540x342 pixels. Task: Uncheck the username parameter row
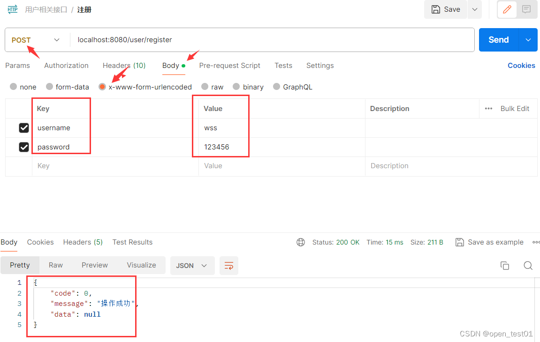[x=24, y=127]
